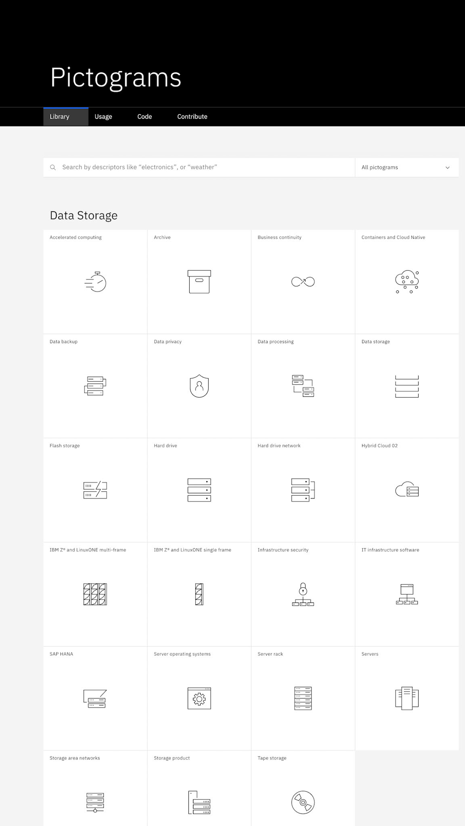This screenshot has width=465, height=826.
Task: Select the Server rack pictogram
Action: click(x=303, y=698)
